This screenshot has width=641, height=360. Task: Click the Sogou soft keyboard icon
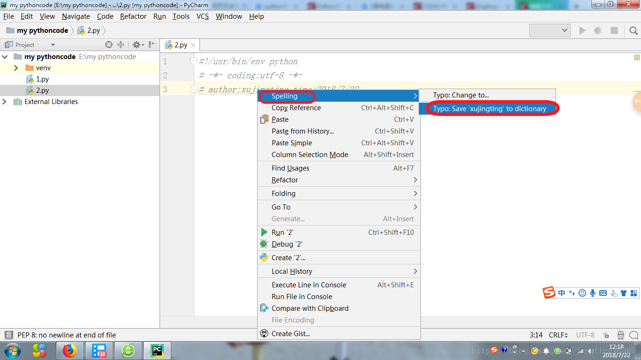click(x=603, y=293)
